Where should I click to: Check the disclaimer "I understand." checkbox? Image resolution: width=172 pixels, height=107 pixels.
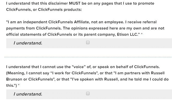pyautogui.click(x=88, y=42)
